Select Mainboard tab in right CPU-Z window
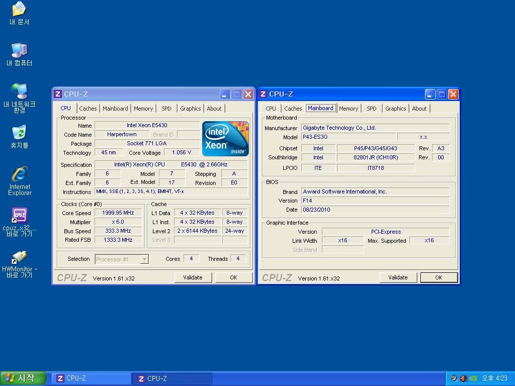The width and height of the screenshot is (515, 386). 320,108
